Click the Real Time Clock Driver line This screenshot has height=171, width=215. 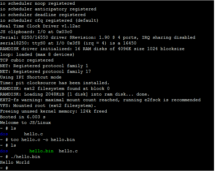(40, 26)
